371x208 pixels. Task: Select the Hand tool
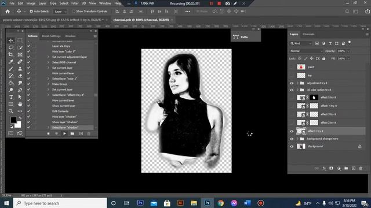click(x=20, y=104)
